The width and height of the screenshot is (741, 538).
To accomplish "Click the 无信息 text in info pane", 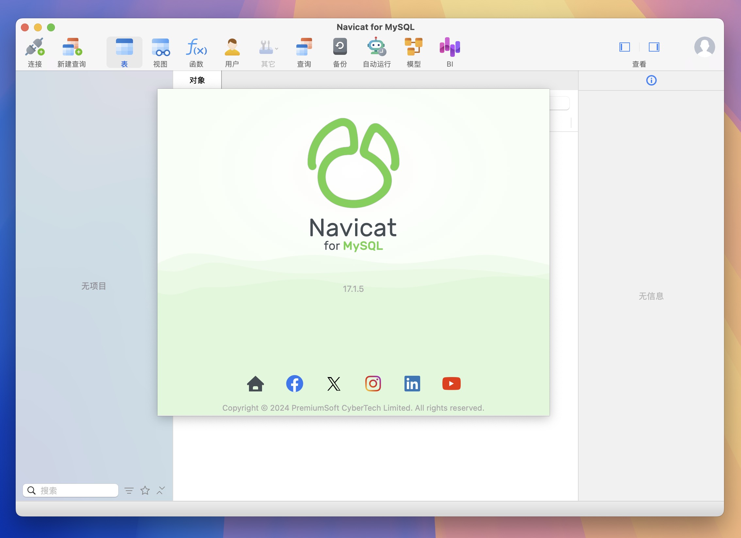I will (x=651, y=296).
